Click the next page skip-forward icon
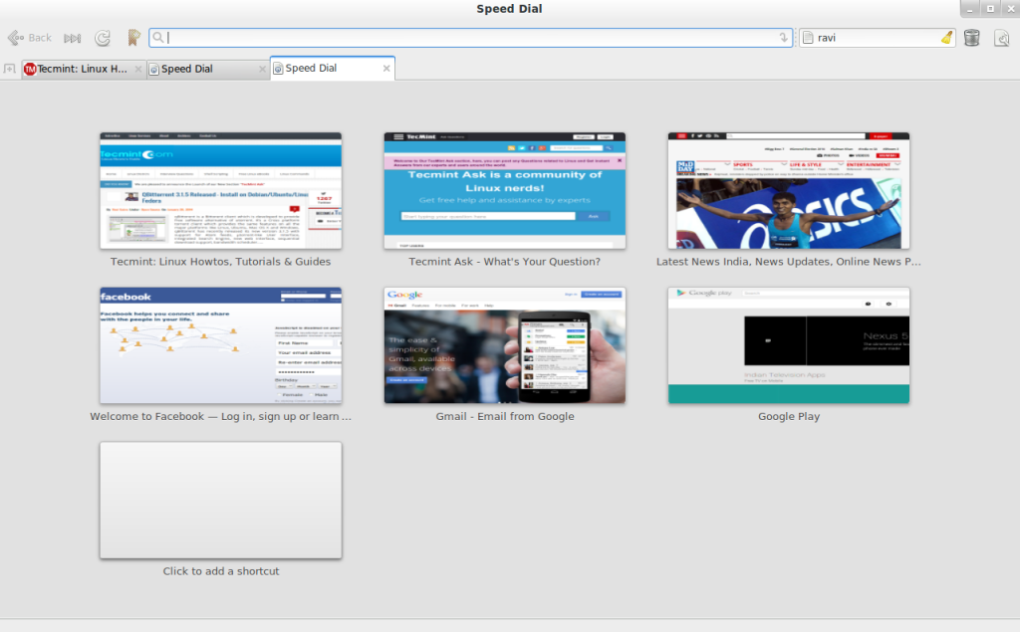 pyautogui.click(x=72, y=38)
